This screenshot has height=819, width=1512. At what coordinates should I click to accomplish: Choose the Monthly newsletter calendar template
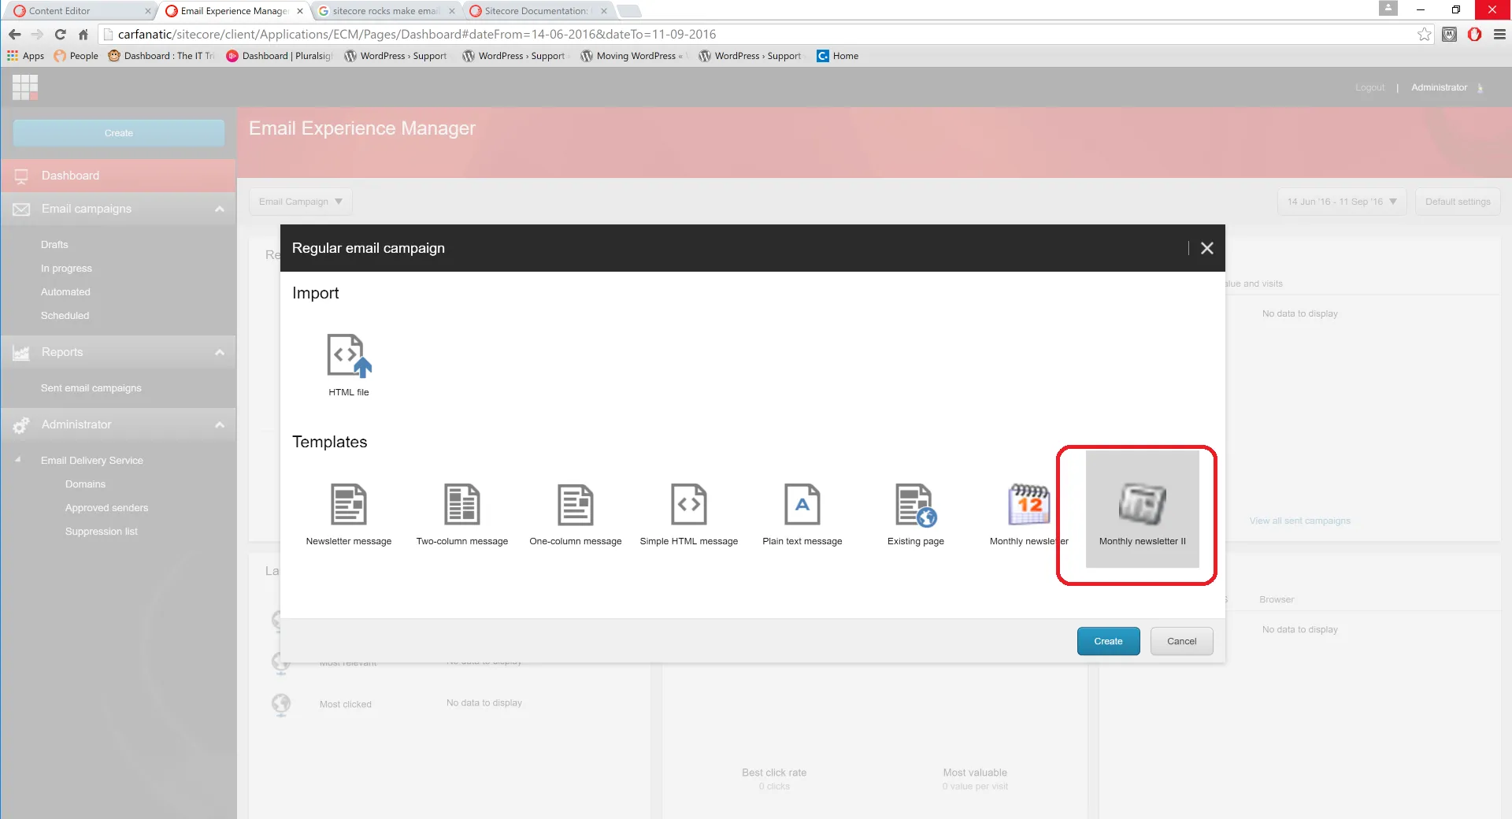tap(1028, 514)
